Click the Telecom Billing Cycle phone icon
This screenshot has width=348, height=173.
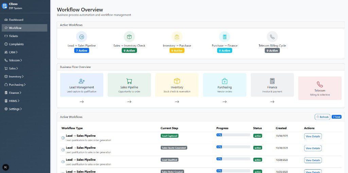pos(272,37)
